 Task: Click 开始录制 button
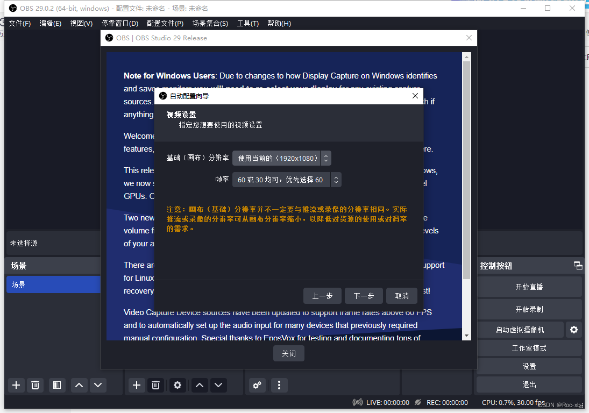(x=529, y=309)
